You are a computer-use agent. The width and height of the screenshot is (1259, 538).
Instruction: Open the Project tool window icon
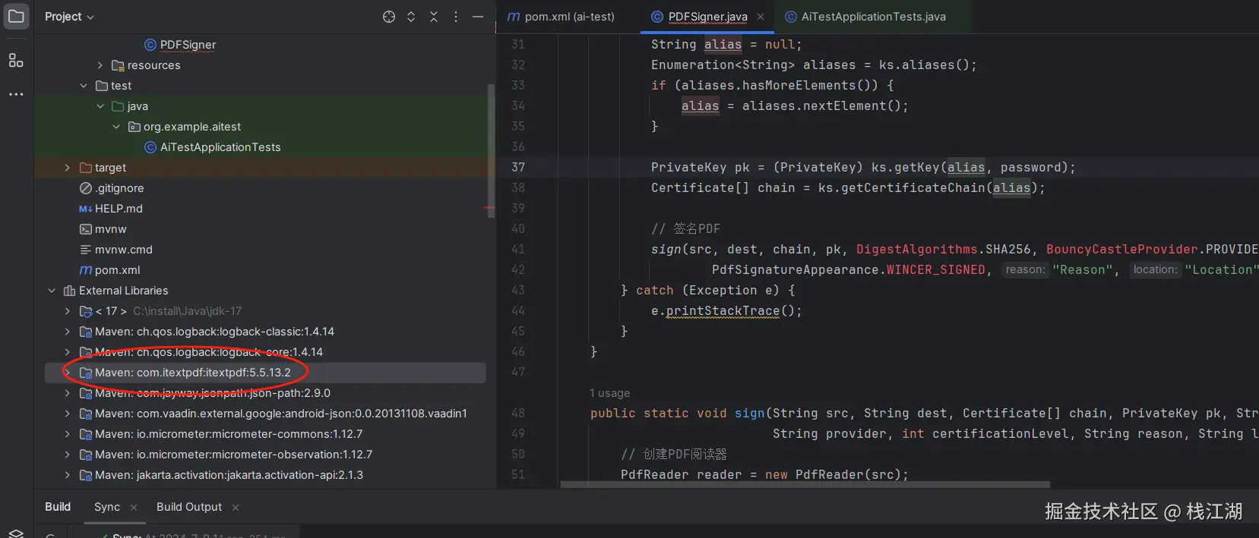click(x=16, y=16)
